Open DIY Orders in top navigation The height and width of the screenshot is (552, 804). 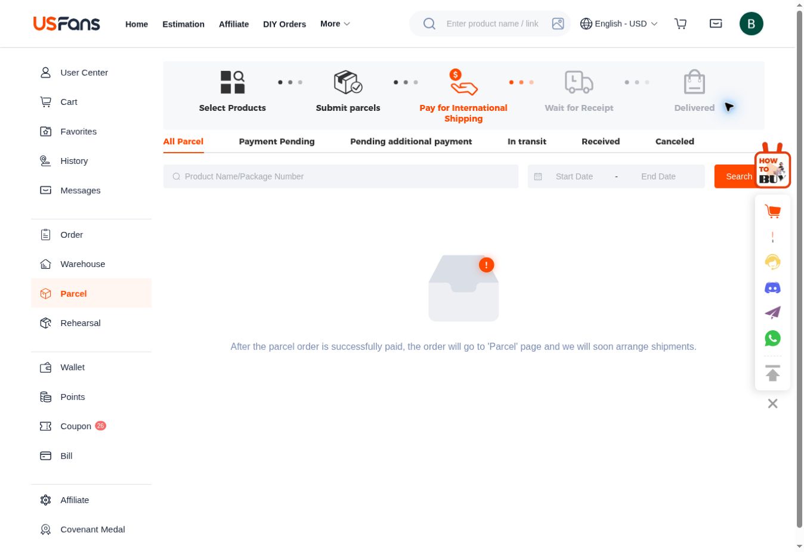point(285,24)
